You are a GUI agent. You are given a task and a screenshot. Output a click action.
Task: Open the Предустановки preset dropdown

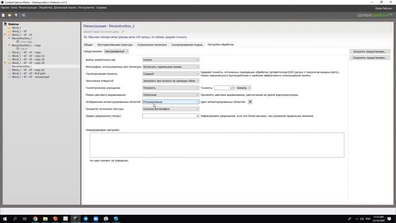coord(116,51)
